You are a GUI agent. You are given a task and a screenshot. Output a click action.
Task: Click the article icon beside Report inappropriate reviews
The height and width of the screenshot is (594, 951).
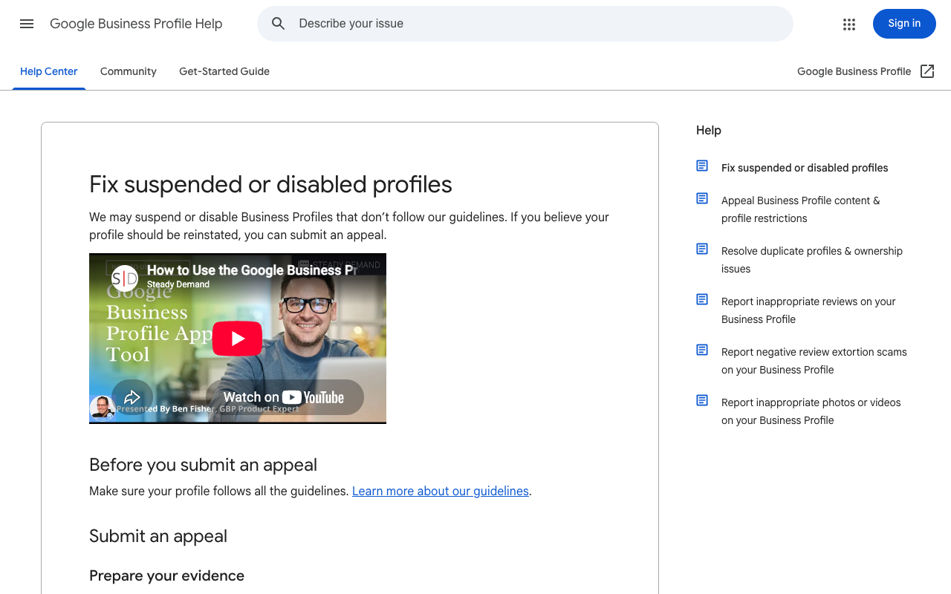point(702,299)
